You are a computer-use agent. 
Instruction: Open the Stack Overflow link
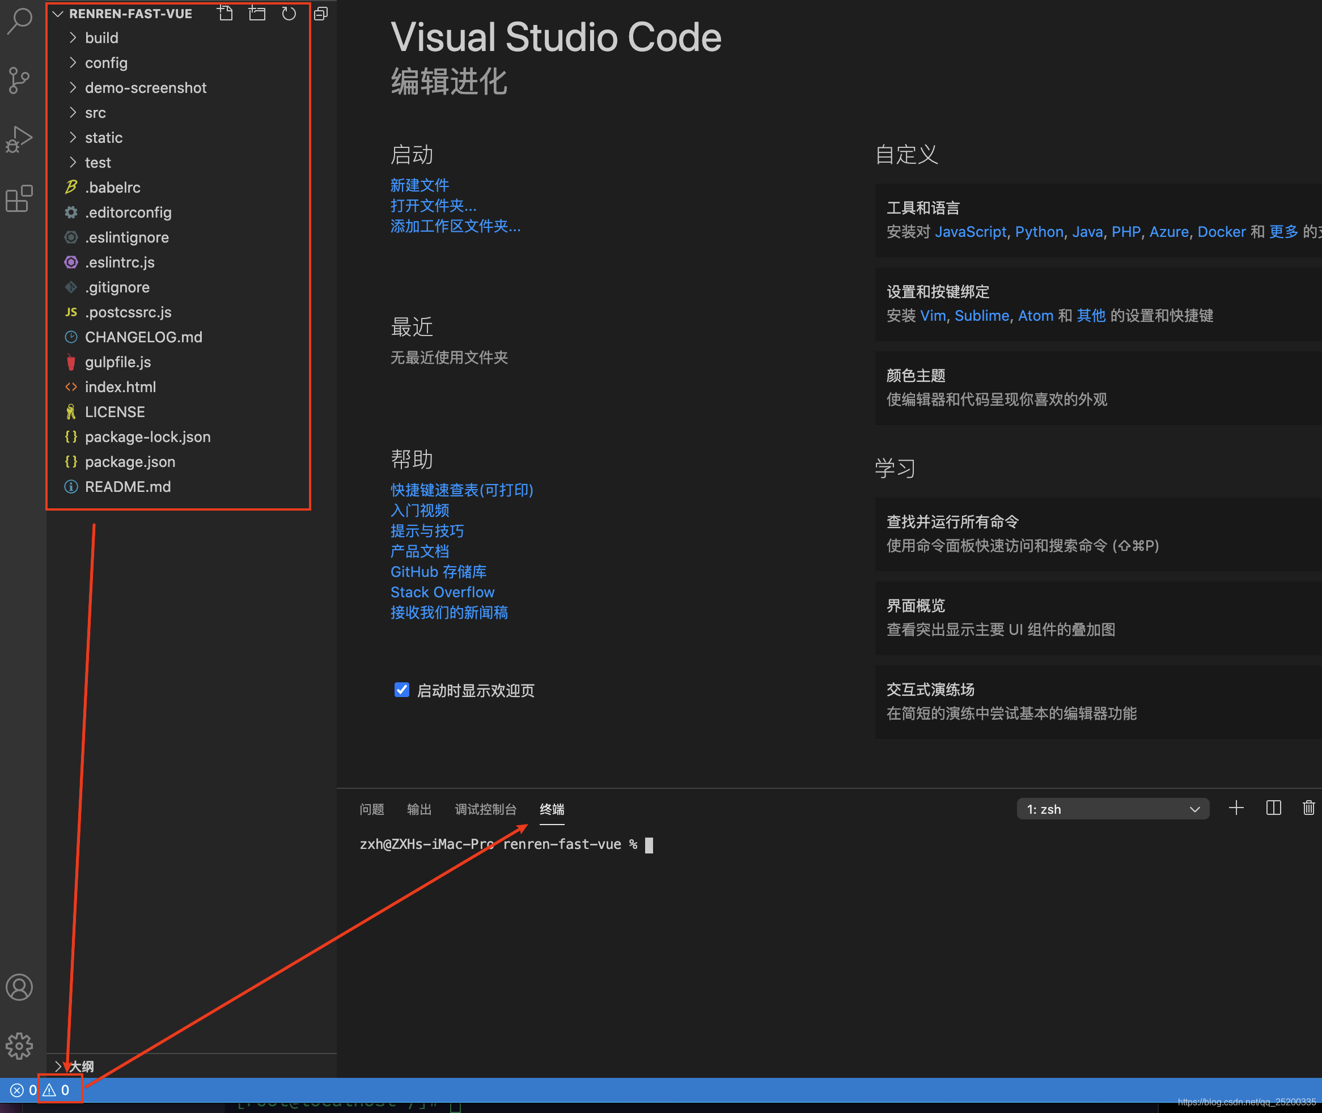click(442, 592)
